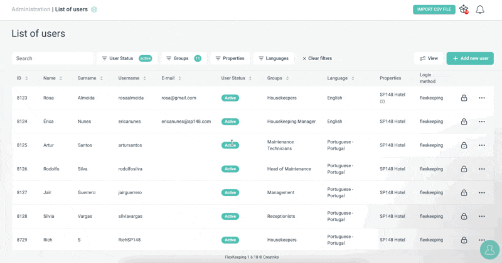Viewport: 502px width, 263px height.
Task: Open the Properties filter dropdown
Action: (x=230, y=58)
